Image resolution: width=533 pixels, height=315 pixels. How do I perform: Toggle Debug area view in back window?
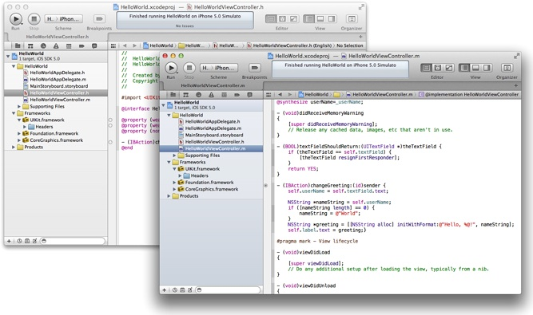tap(320, 19)
